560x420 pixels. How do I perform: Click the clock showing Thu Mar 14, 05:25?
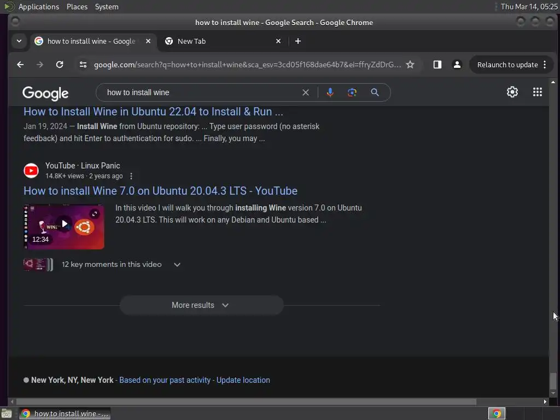click(x=529, y=7)
